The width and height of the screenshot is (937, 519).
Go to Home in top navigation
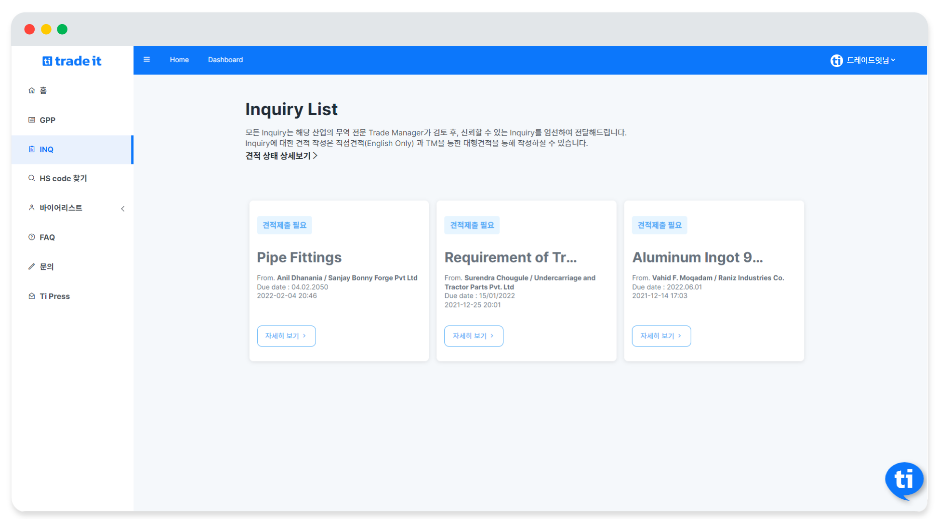pyautogui.click(x=179, y=60)
